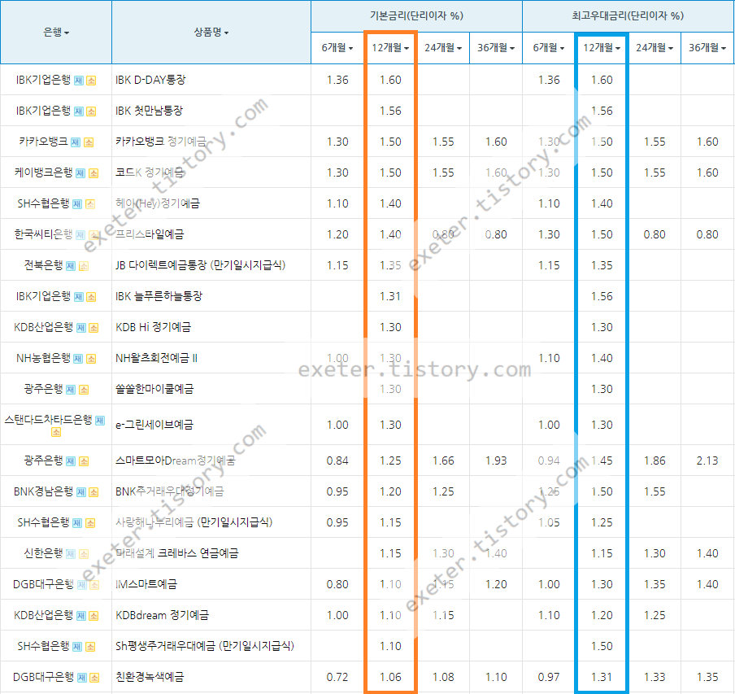Click the yellow 소 badge in IBK D-DAY통장 row
The image size is (735, 694).
[x=91, y=81]
